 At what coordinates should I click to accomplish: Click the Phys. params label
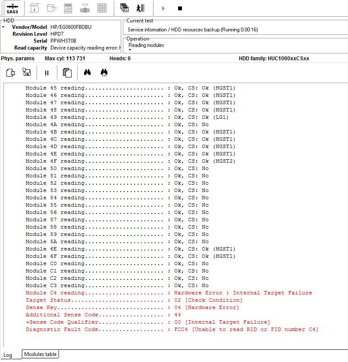click(18, 59)
